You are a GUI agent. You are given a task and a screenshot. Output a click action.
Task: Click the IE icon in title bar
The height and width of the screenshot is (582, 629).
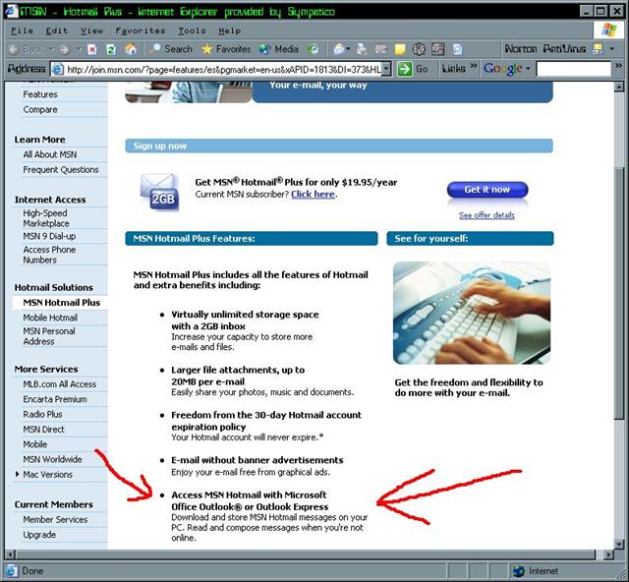tap(11, 11)
